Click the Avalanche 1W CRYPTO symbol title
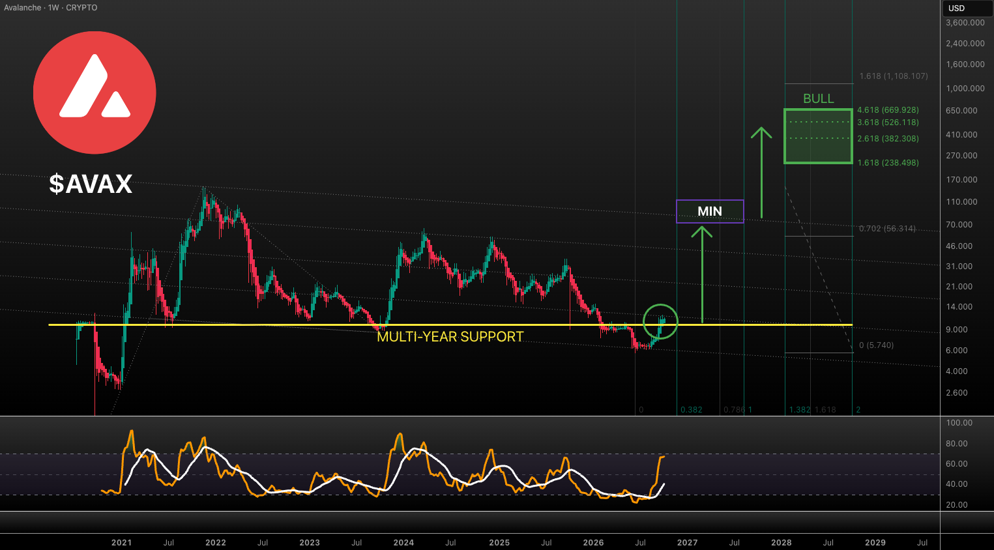The image size is (994, 550). coord(51,8)
